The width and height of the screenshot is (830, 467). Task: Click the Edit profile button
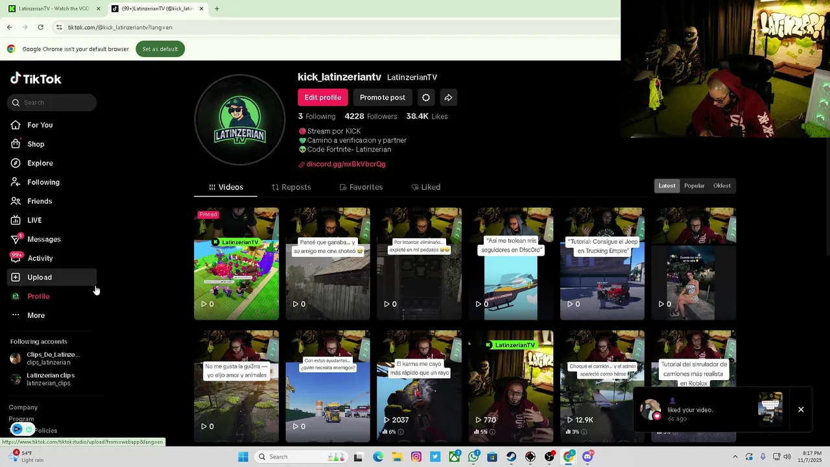323,97
